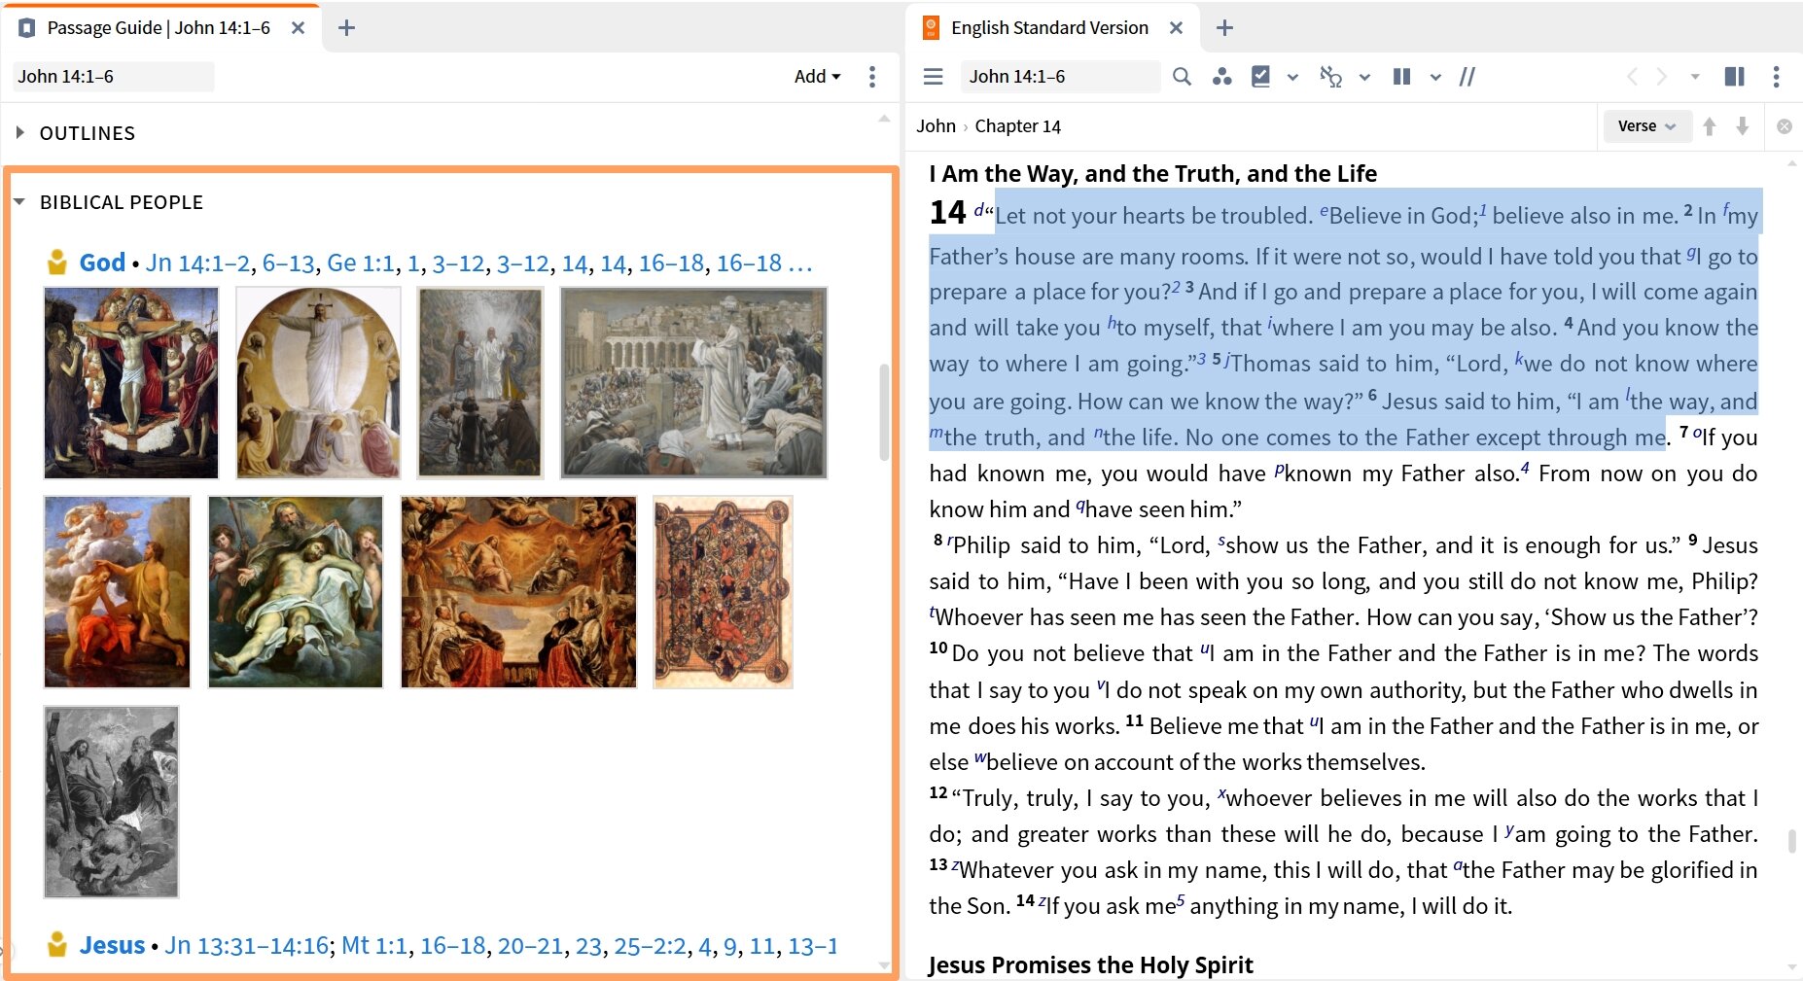Open the glowing dove with kneeling figures thumbnail

coord(518,592)
